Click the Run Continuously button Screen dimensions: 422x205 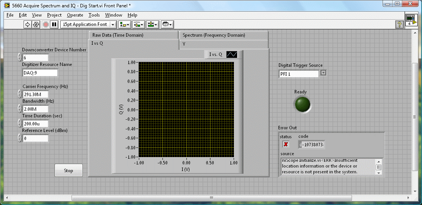(x=36, y=24)
